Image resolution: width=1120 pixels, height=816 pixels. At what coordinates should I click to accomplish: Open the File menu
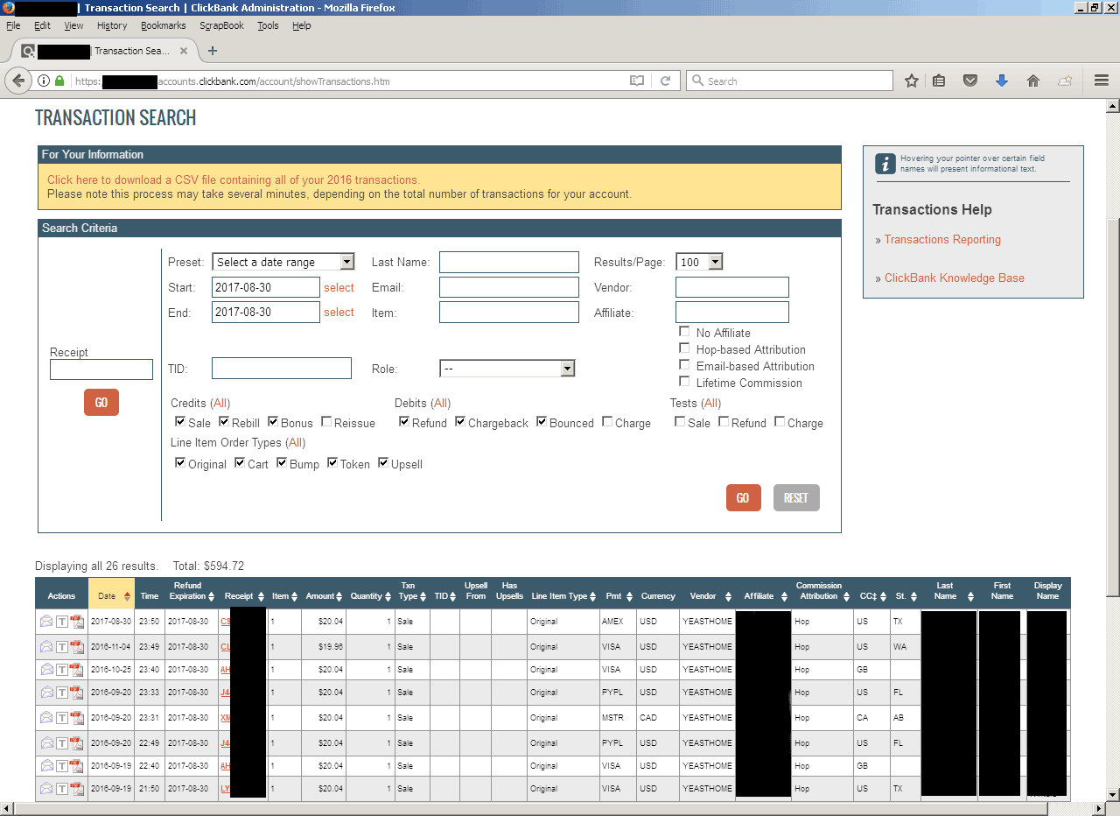pyautogui.click(x=13, y=25)
